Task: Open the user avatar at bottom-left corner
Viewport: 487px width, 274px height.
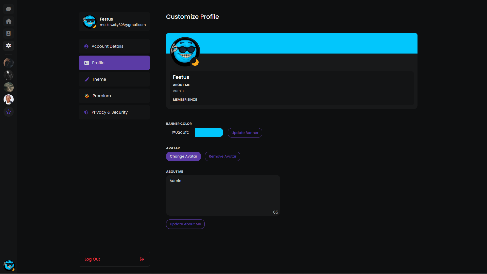Action: click(x=9, y=265)
